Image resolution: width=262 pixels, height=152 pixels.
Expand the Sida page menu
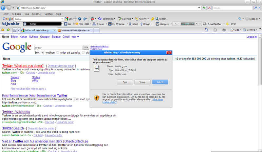click(x=236, y=30)
